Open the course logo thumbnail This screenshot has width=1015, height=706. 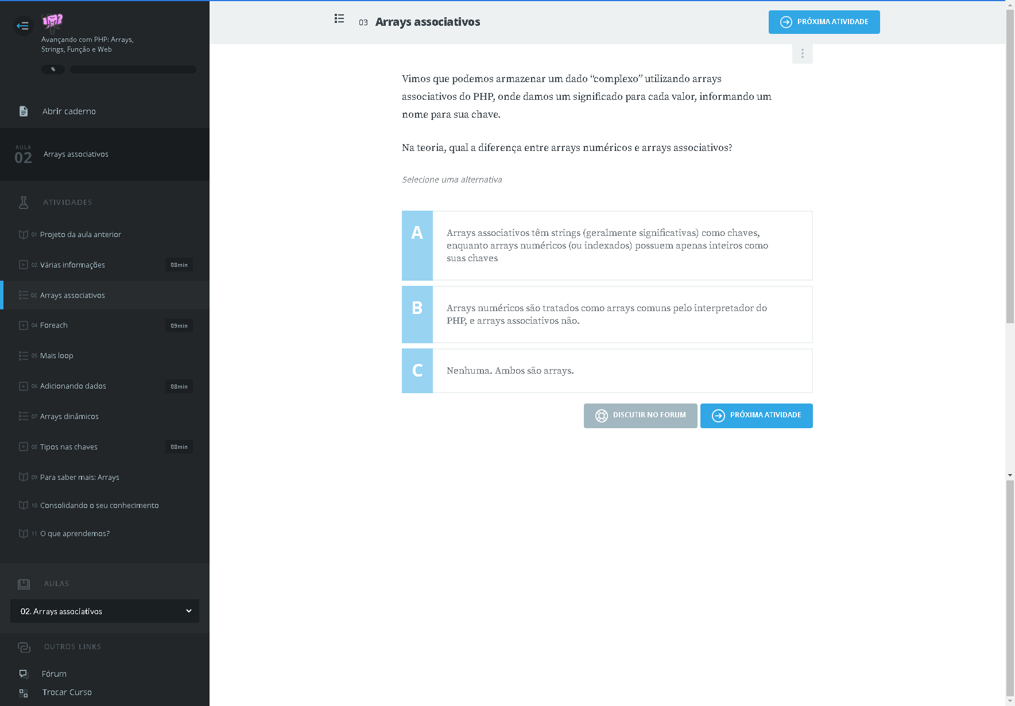pos(52,22)
